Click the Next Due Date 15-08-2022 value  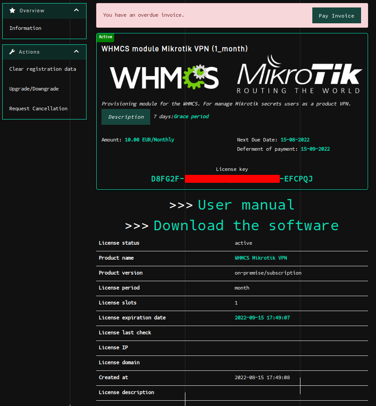coord(295,140)
